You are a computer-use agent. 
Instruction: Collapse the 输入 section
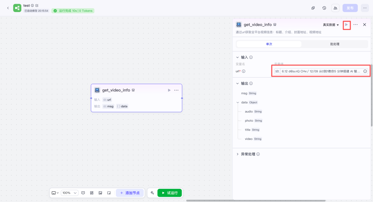(238, 57)
